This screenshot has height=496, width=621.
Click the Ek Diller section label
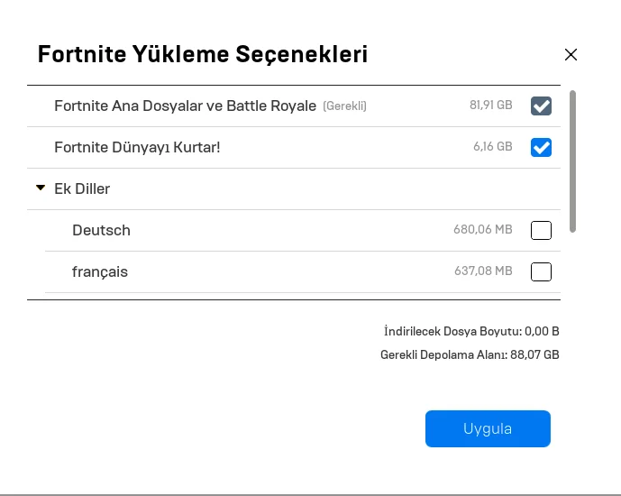pyautogui.click(x=82, y=189)
